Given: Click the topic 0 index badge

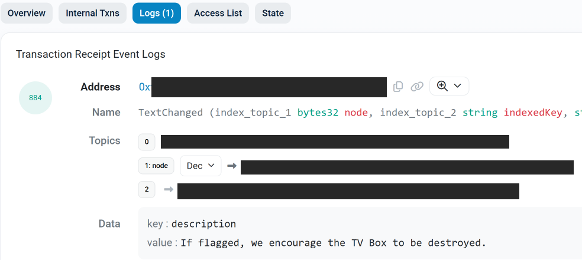Looking at the screenshot, I should tap(147, 142).
